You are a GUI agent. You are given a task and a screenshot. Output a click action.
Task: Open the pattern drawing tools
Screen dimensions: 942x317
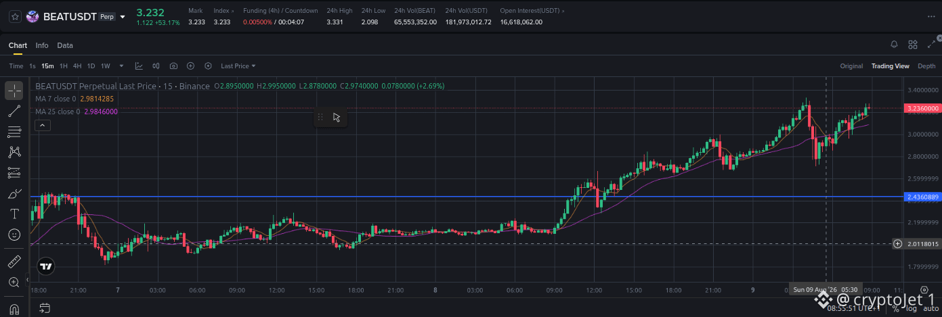[14, 152]
